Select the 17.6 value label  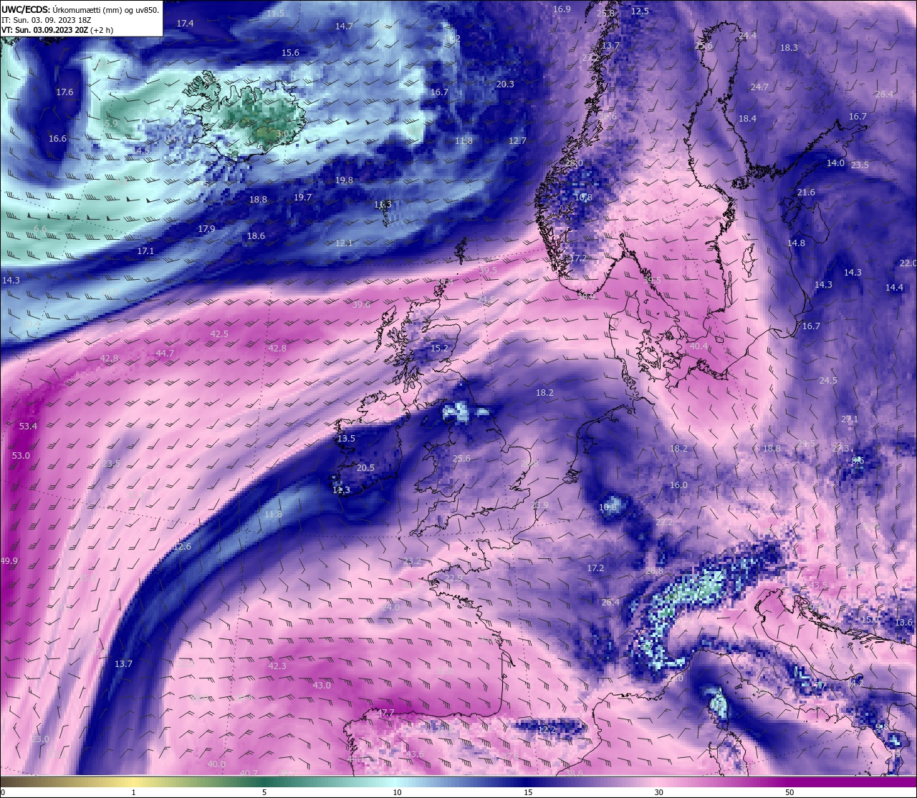click(x=64, y=92)
